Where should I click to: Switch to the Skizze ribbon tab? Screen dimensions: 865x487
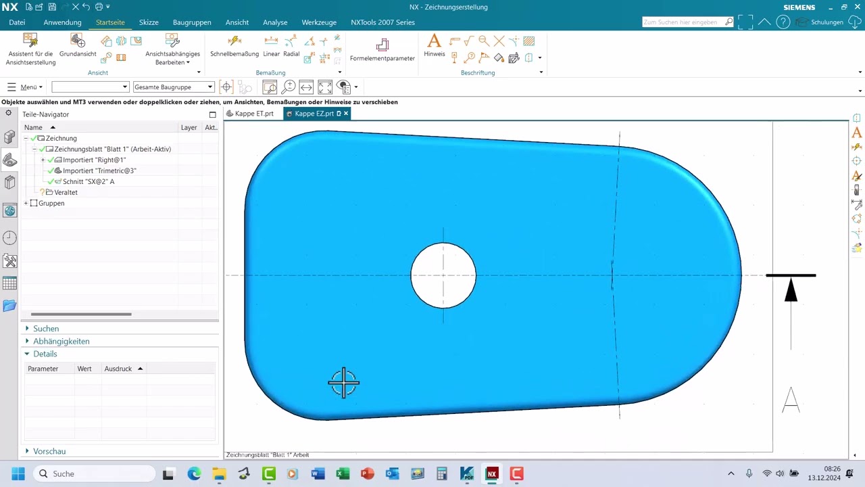click(149, 22)
